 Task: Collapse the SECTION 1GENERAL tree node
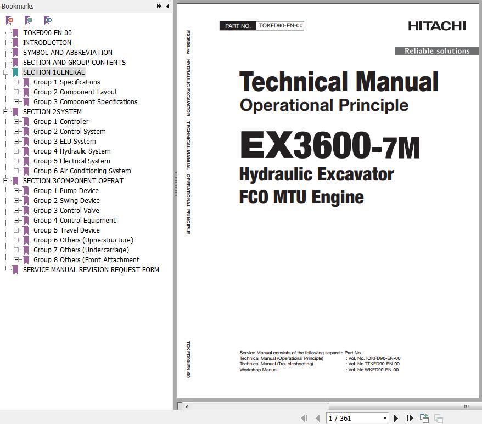pos(5,72)
